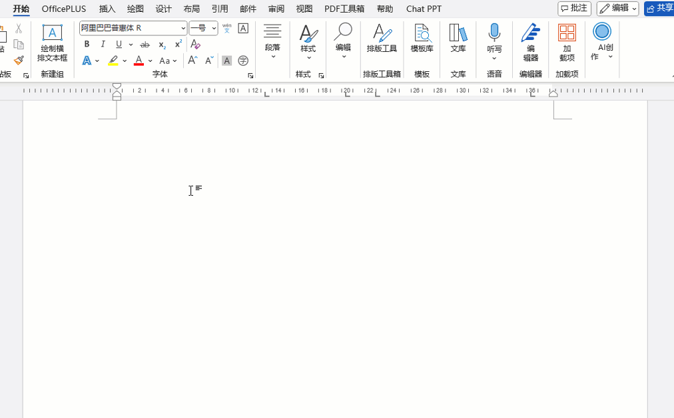This screenshot has height=418, width=674.
Task: Click phonetic guide wén icon
Action: coord(227,29)
